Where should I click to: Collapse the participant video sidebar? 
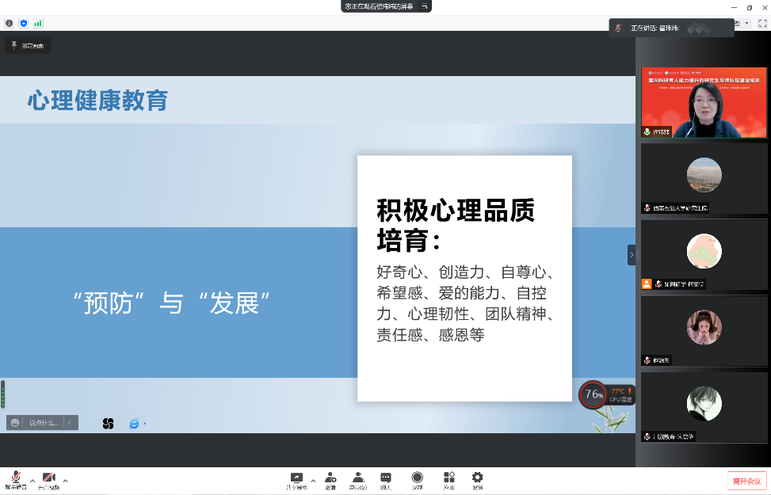632,254
